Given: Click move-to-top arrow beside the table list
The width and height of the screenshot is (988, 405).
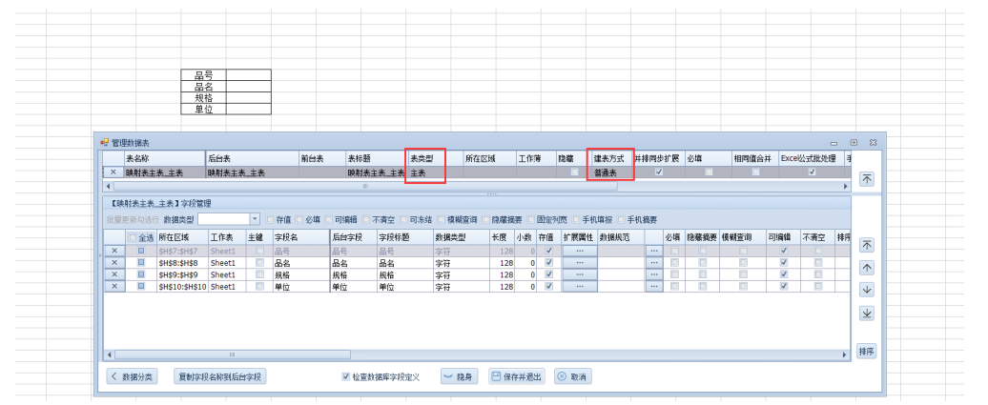Looking at the screenshot, I should 866,178.
